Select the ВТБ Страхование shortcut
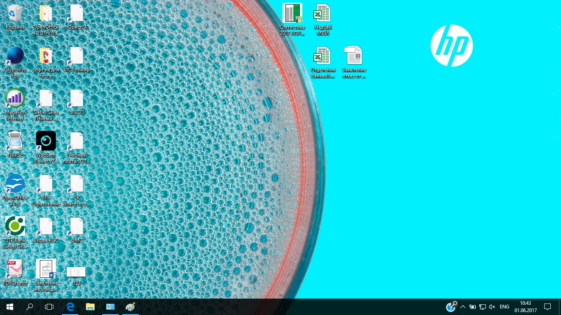 pyautogui.click(x=46, y=184)
